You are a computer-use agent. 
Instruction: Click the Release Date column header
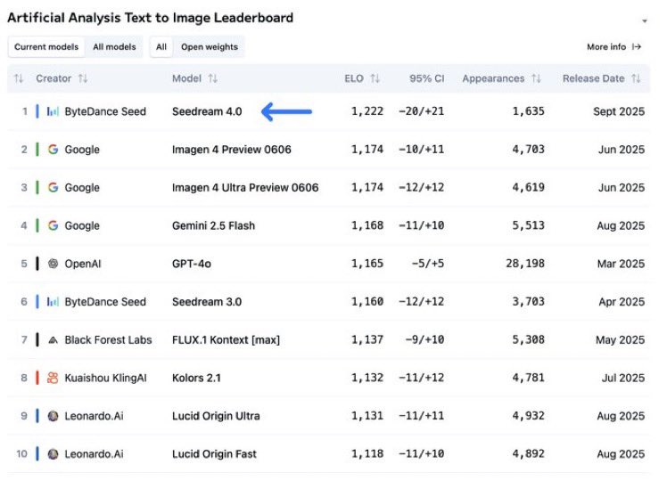[593, 78]
